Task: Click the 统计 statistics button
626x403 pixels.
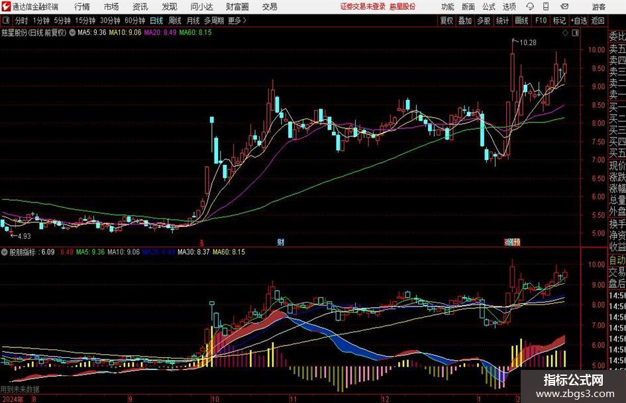Action: coord(502,21)
